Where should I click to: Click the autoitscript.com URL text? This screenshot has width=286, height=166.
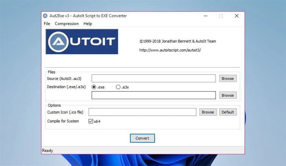coord(170,50)
